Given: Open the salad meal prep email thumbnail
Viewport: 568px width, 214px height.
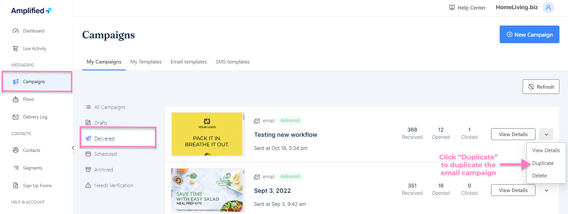Looking at the screenshot, I should (208, 190).
